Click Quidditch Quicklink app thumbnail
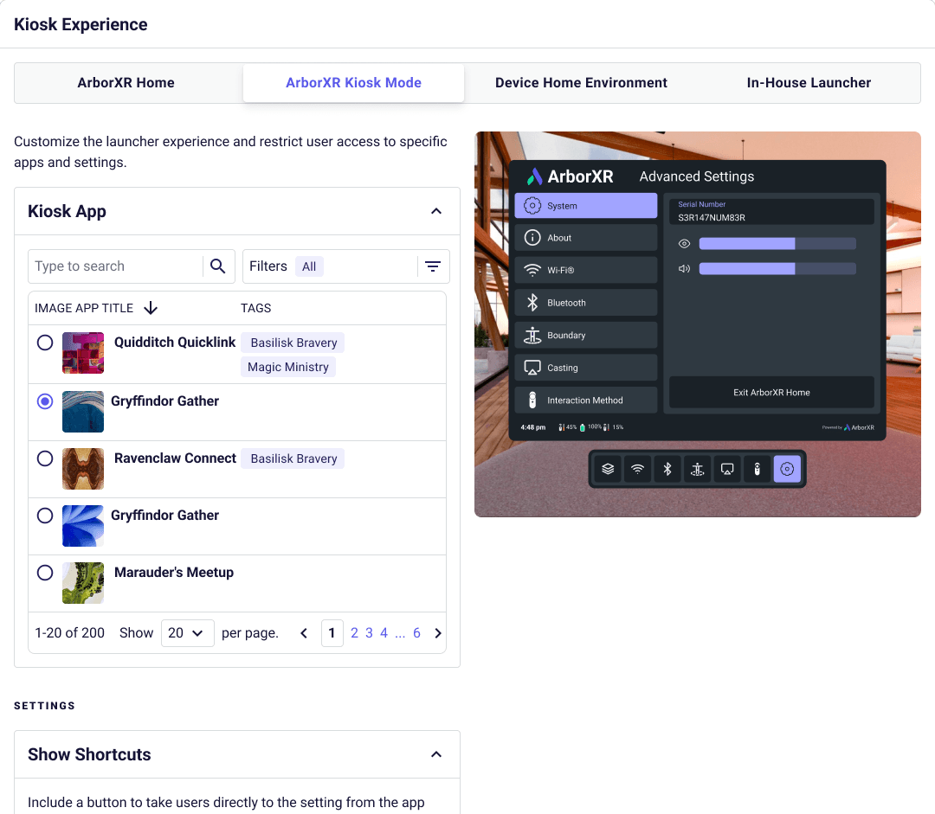Image resolution: width=935 pixels, height=814 pixels. point(83,353)
